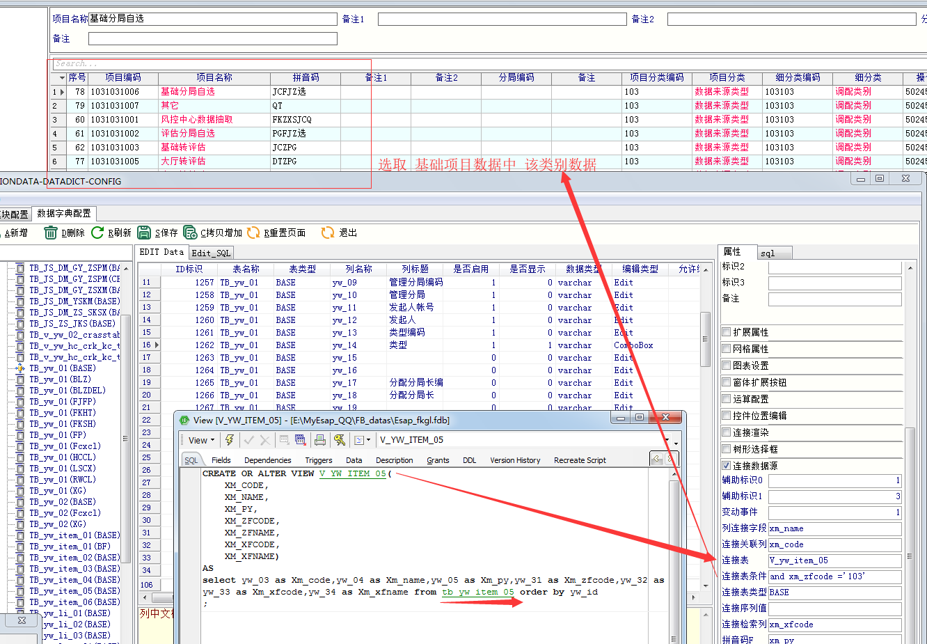Click the 退出 exit icon
This screenshot has height=644, width=927.
point(328,233)
